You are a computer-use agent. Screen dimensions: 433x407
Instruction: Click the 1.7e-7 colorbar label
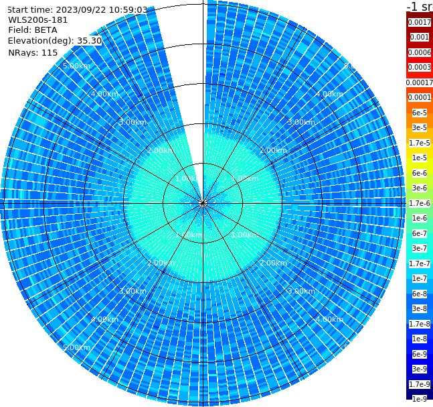point(420,264)
